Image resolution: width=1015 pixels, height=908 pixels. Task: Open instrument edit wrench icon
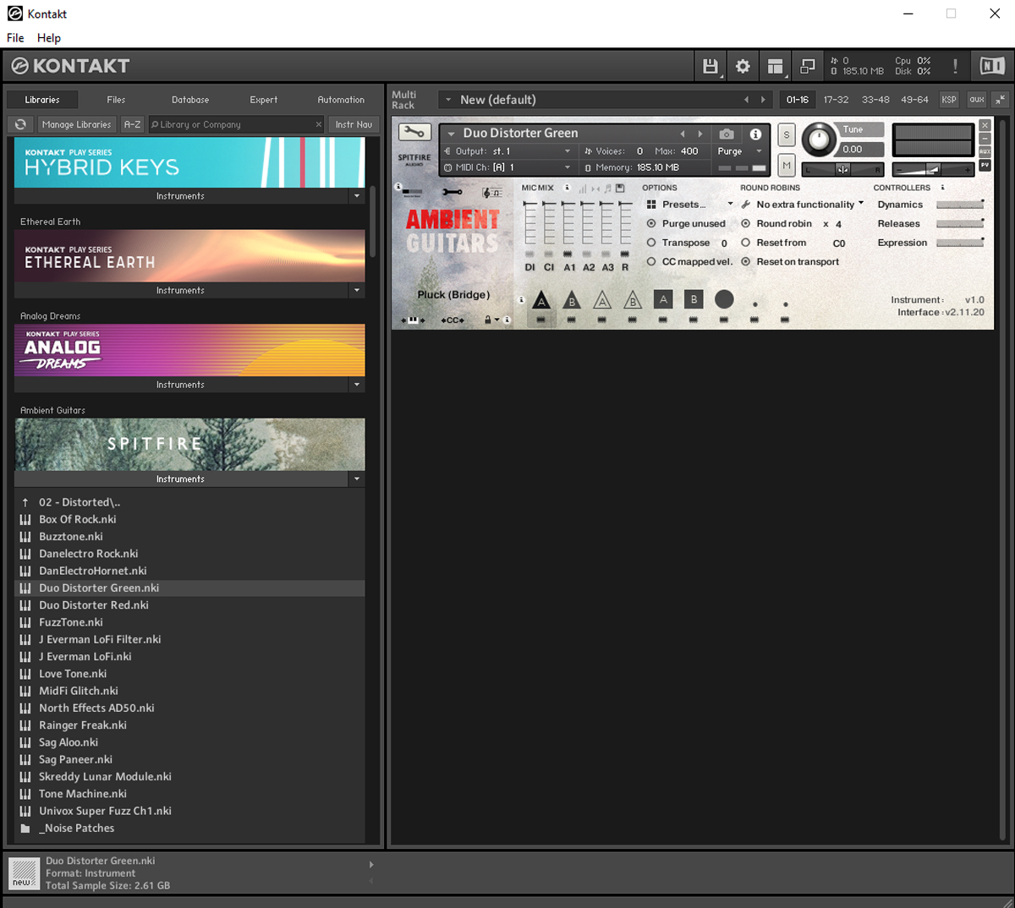point(414,133)
